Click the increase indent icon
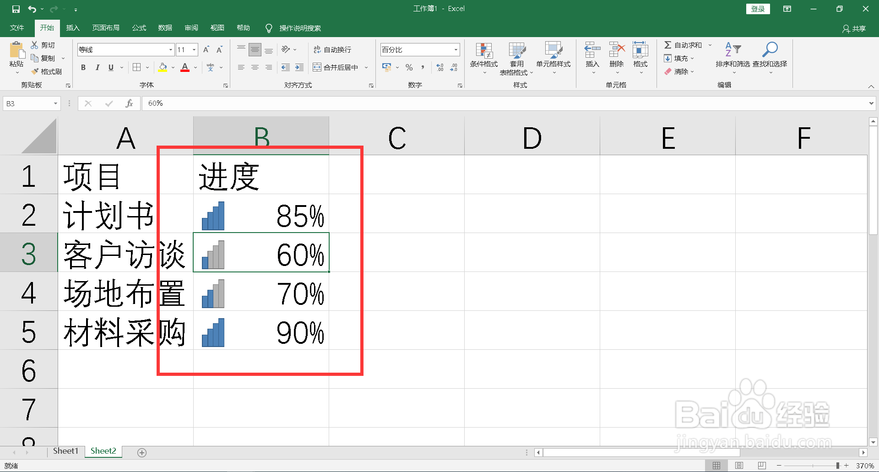 tap(299, 67)
